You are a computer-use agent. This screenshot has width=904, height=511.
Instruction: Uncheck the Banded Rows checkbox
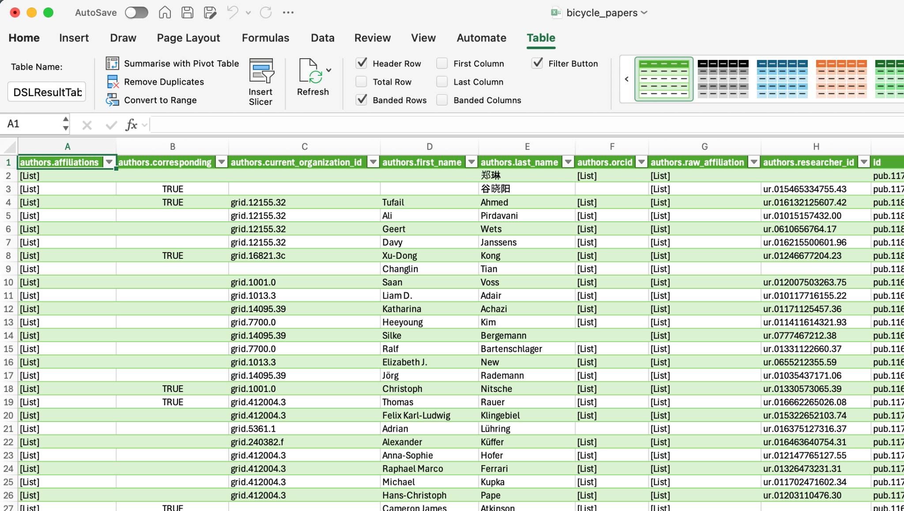[362, 100]
